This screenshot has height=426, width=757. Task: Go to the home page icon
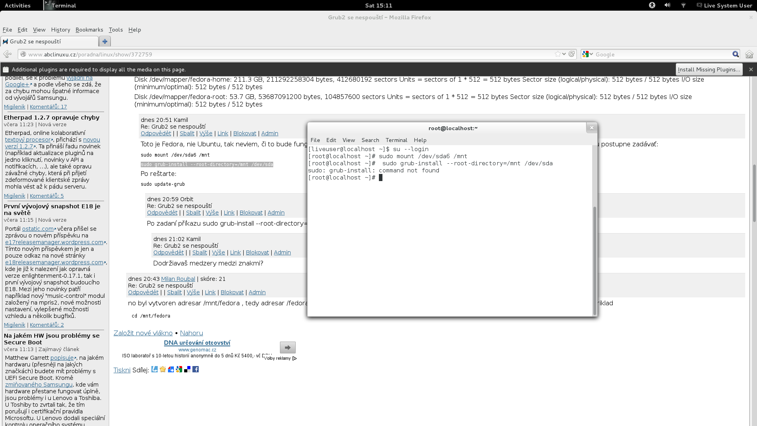(x=749, y=54)
